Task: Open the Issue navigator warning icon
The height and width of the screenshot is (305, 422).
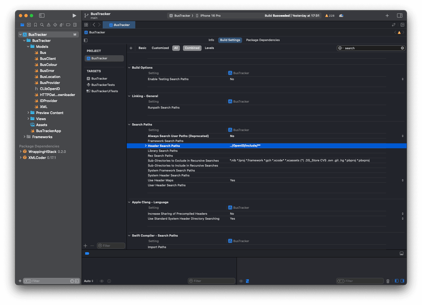Action: [48, 25]
